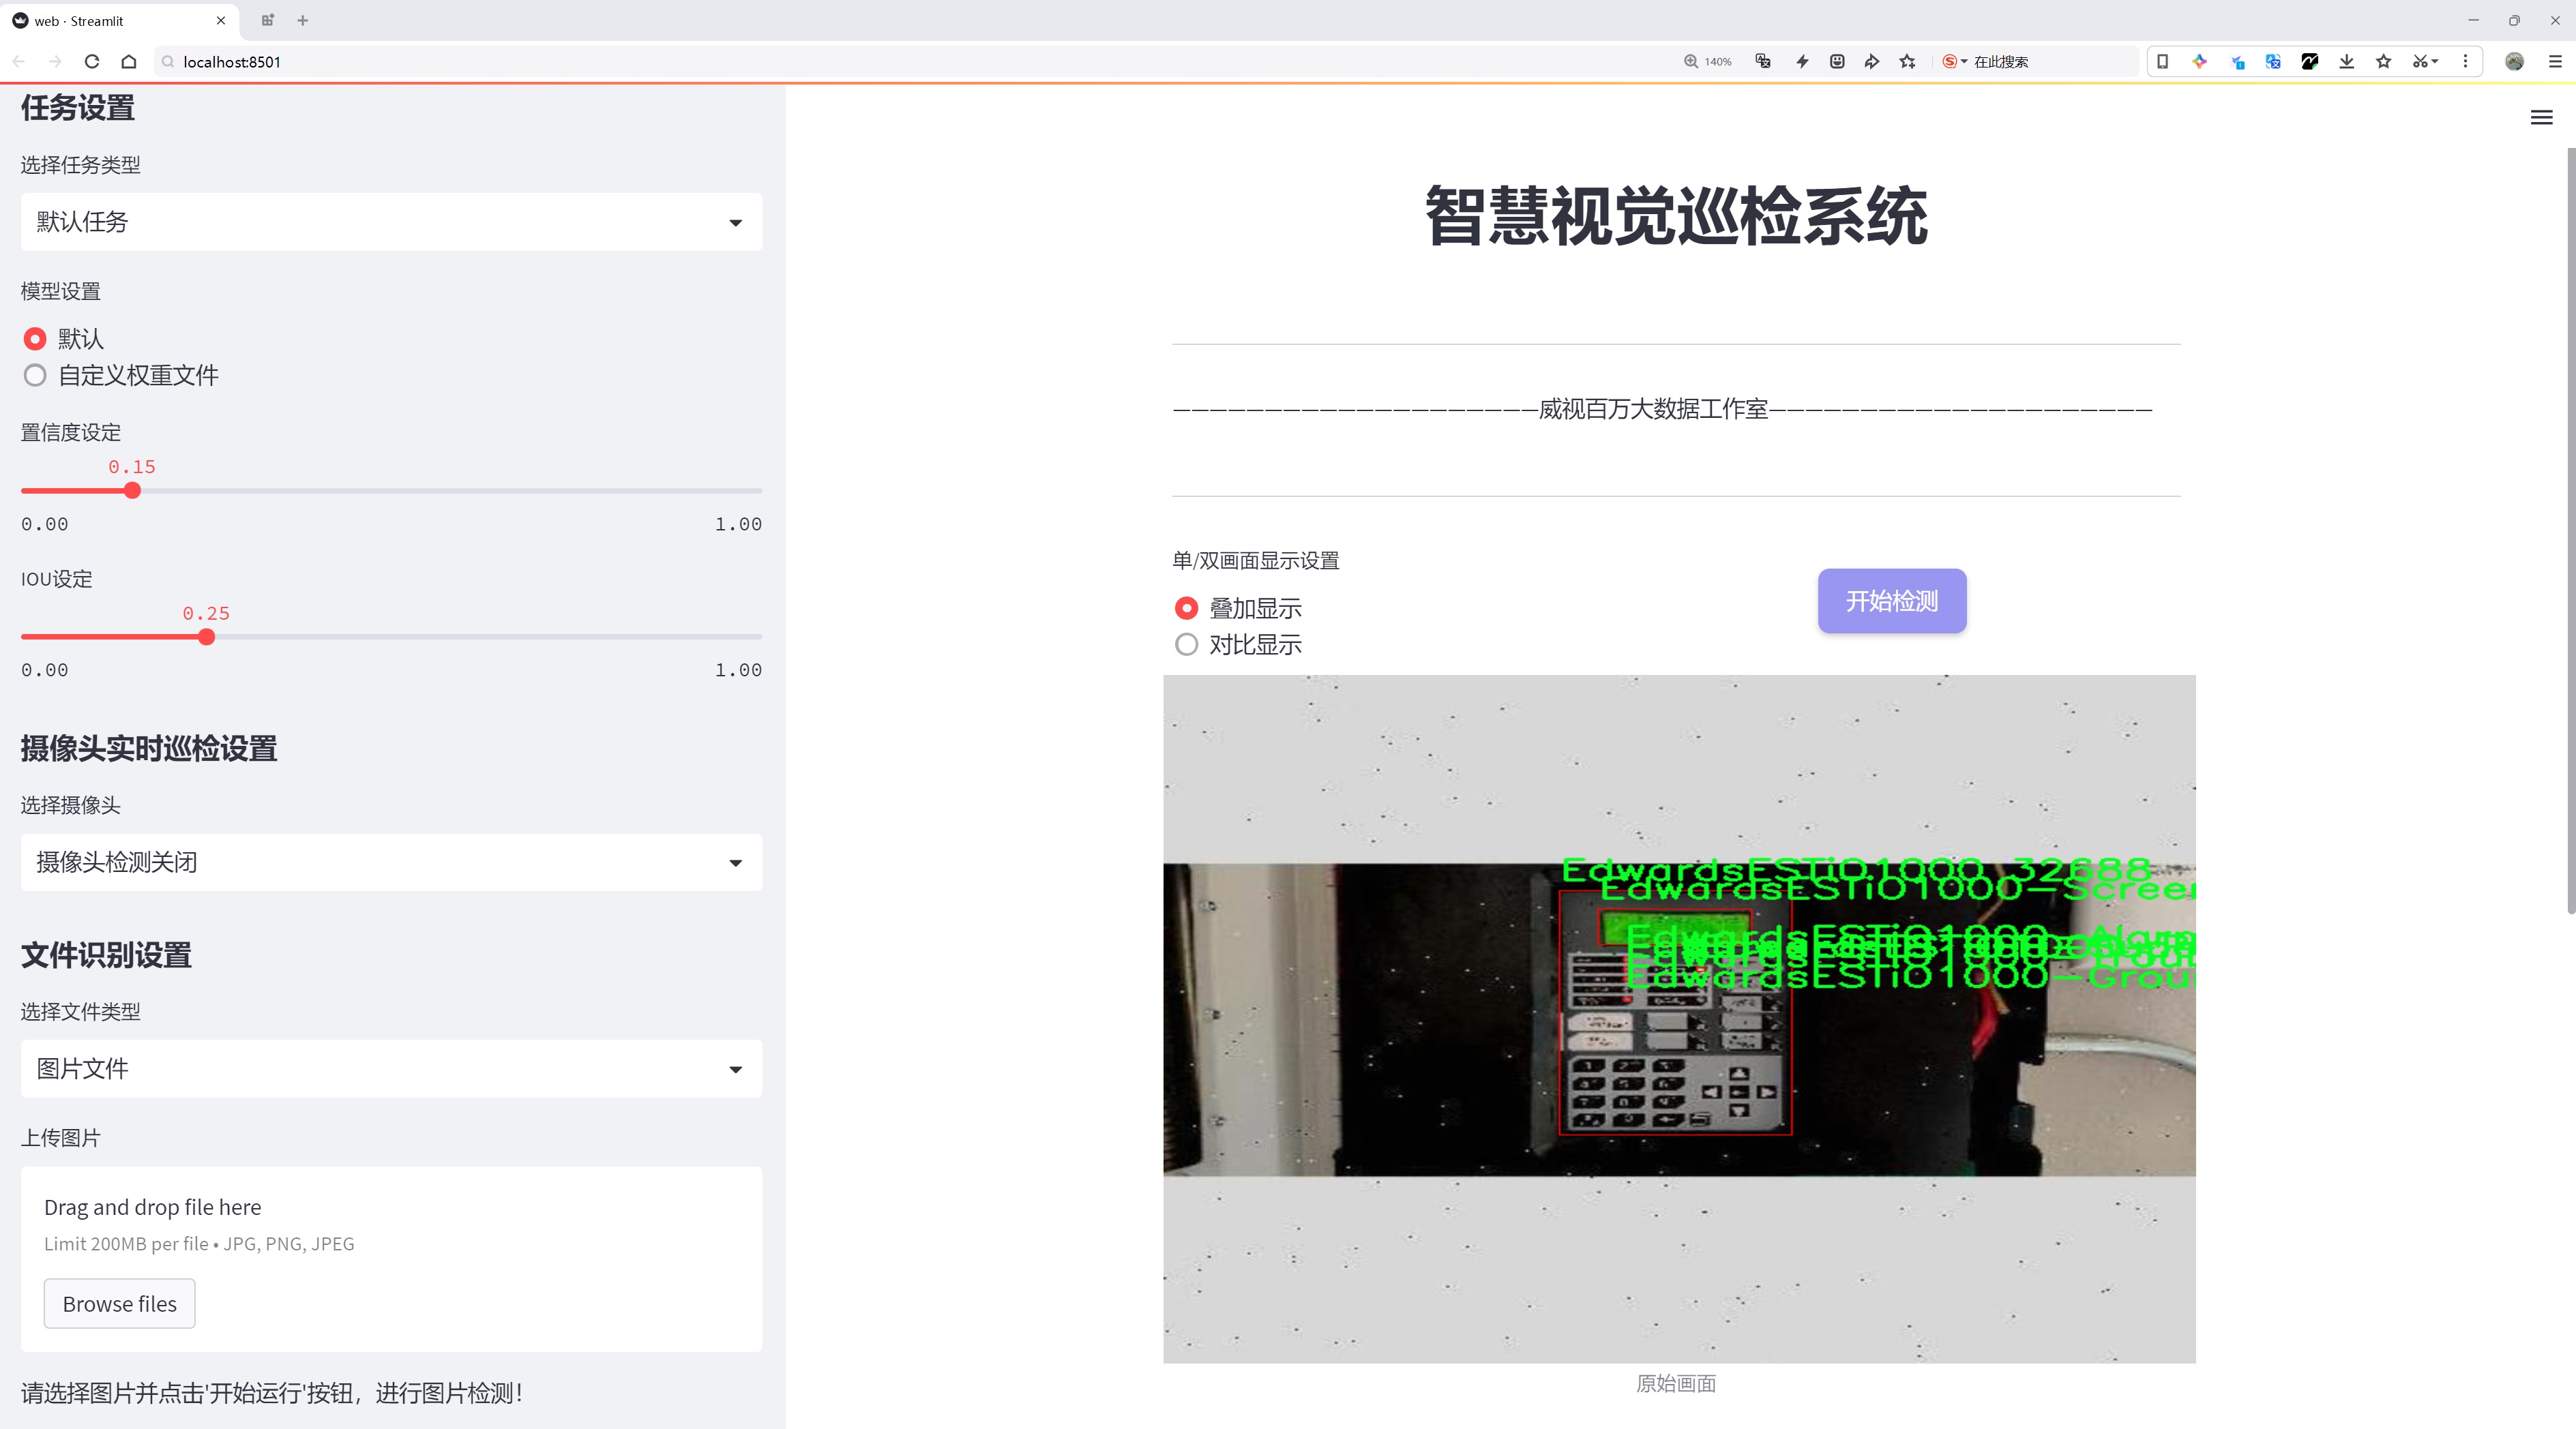Viewport: 2576px width, 1429px height.
Task: Select 自定义权重文件 model radio option
Action: pyautogui.click(x=120, y=376)
